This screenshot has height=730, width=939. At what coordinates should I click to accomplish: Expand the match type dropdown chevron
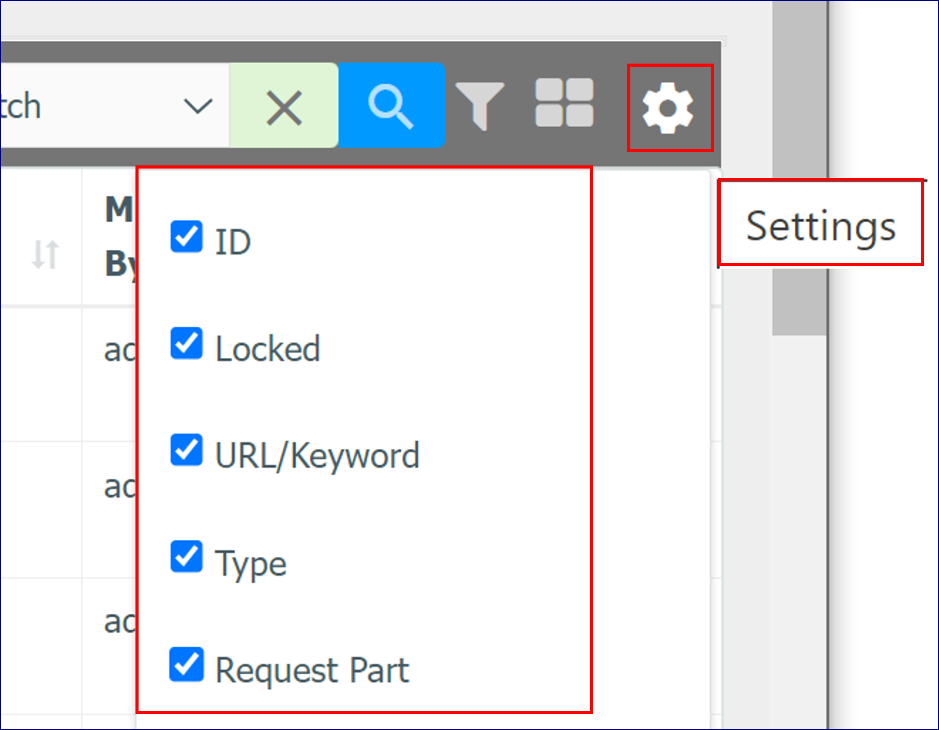coord(198,106)
